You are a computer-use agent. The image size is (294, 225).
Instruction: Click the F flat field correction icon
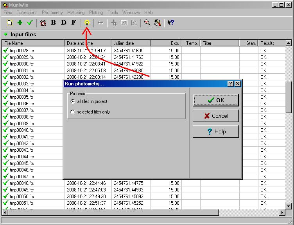(x=73, y=23)
